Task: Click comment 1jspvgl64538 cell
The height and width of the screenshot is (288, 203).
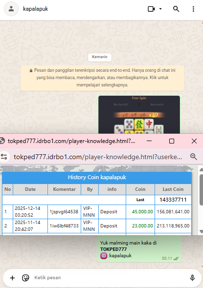Action: pos(65,211)
